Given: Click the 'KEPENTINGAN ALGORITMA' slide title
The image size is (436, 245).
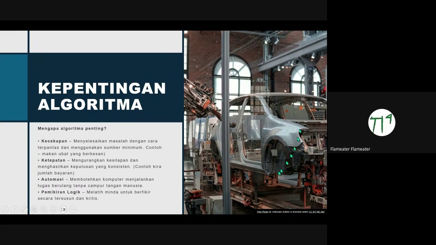Looking at the screenshot, I should [x=102, y=96].
